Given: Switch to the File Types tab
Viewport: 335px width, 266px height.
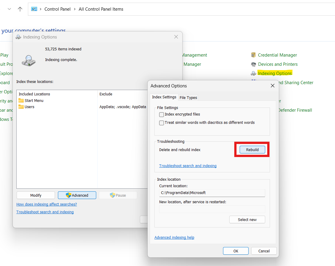Looking at the screenshot, I should point(188,97).
